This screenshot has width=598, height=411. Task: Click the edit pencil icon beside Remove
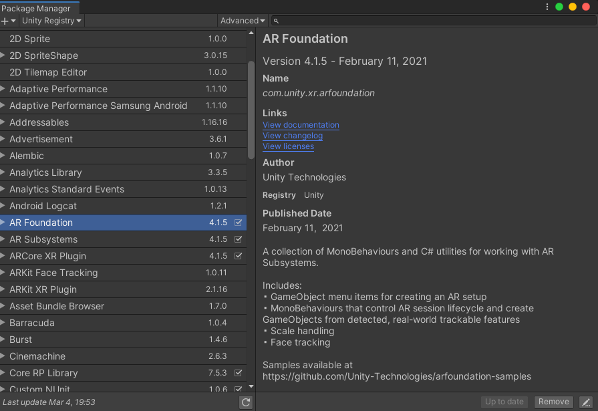[x=586, y=402]
